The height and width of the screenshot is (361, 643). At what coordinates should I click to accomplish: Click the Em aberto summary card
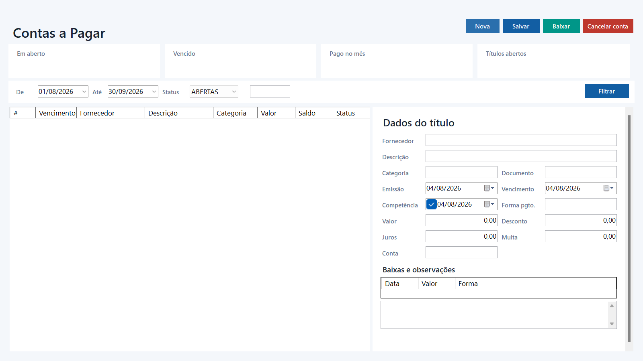click(84, 61)
